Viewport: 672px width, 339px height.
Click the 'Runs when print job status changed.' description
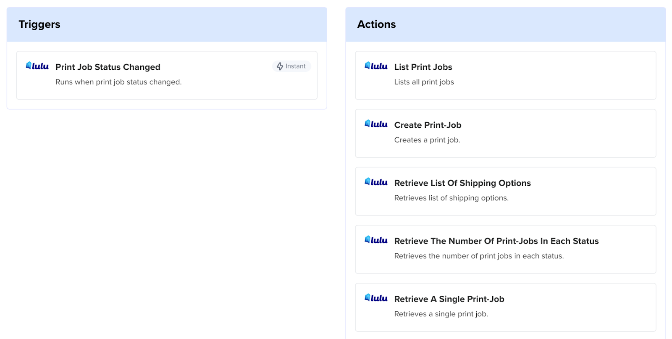[x=118, y=82]
